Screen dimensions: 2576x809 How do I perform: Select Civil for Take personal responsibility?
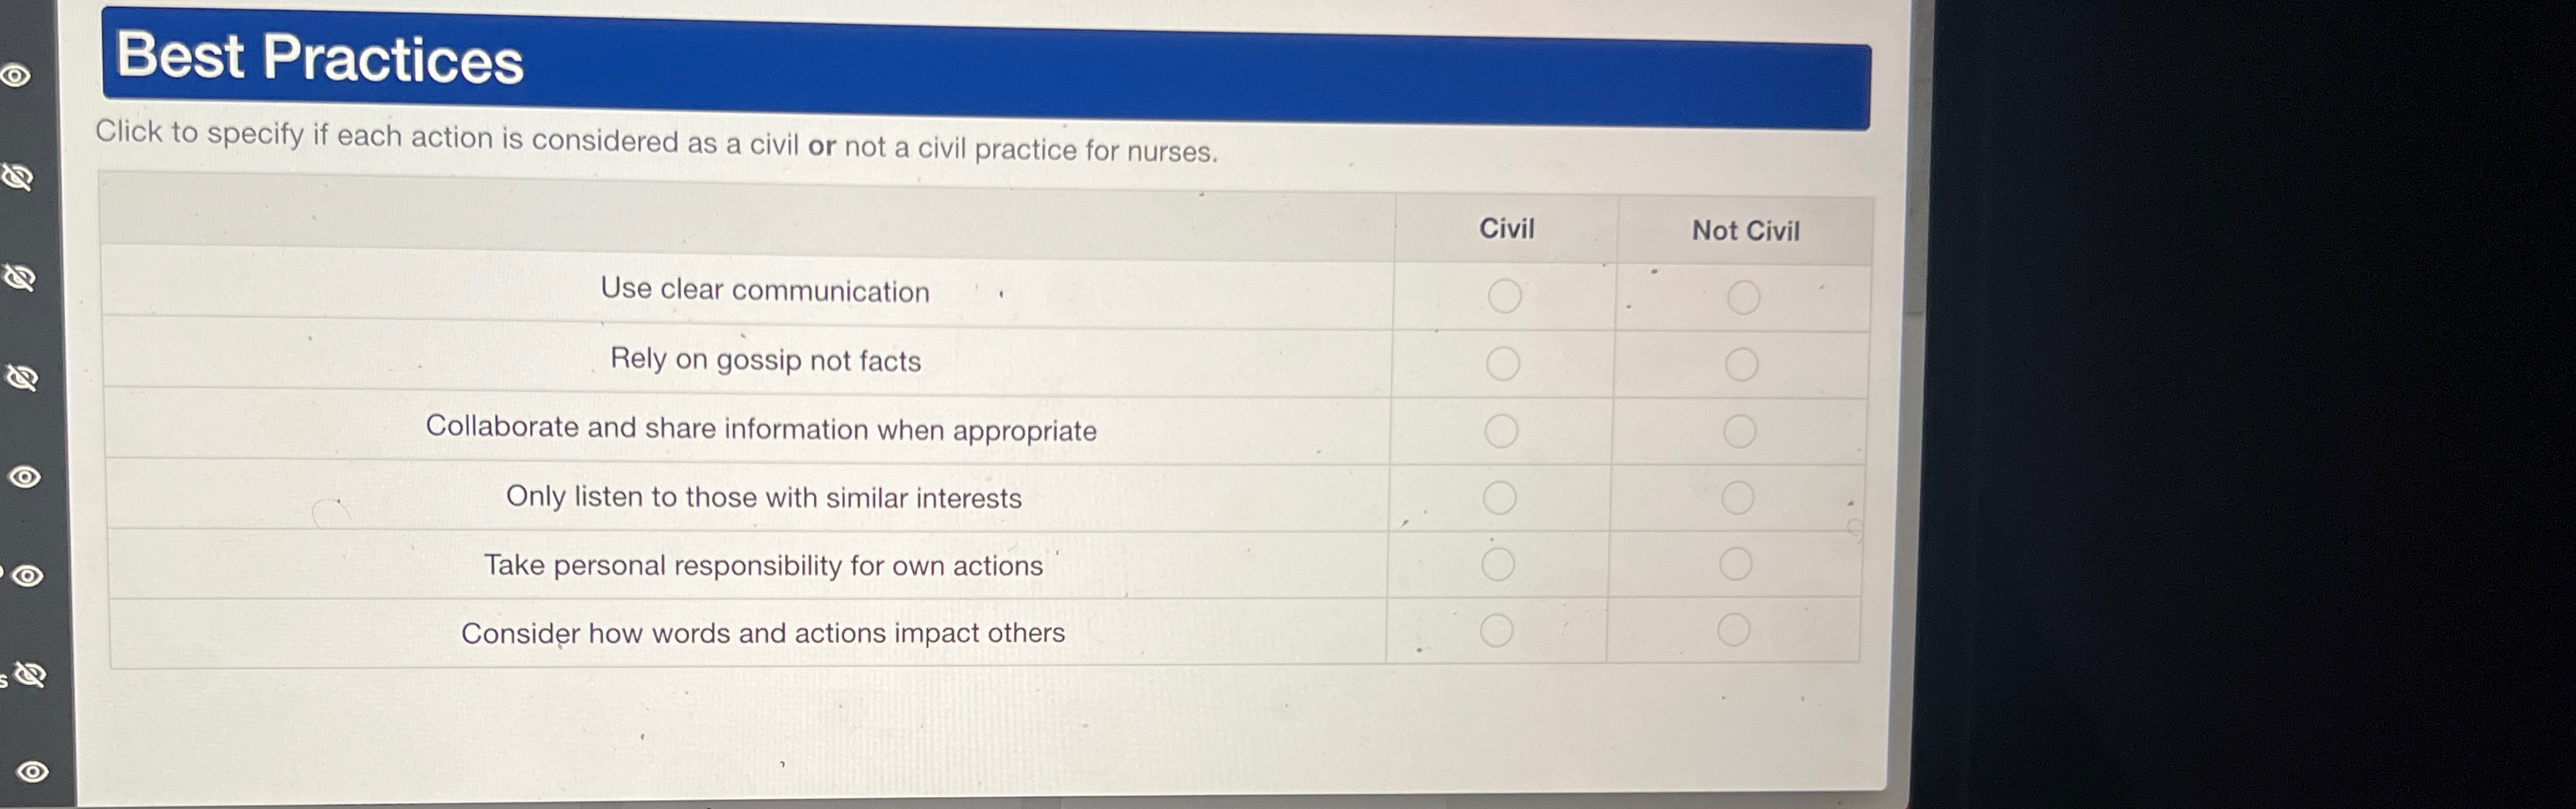[1497, 565]
